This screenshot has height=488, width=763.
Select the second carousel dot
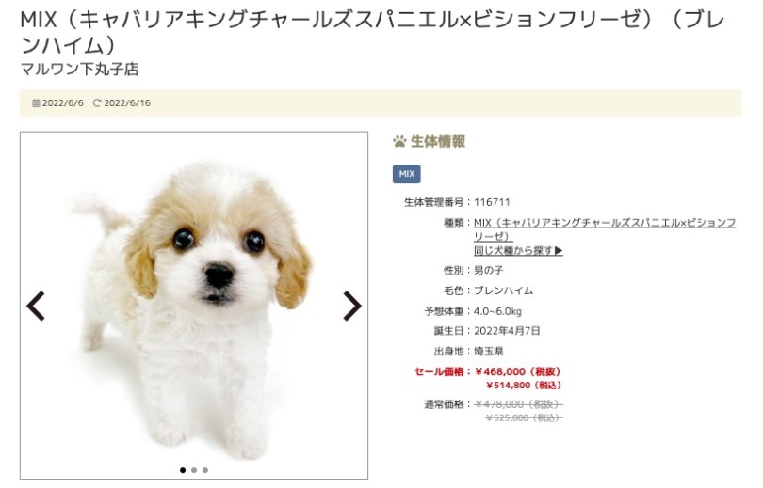pyautogui.click(x=194, y=470)
